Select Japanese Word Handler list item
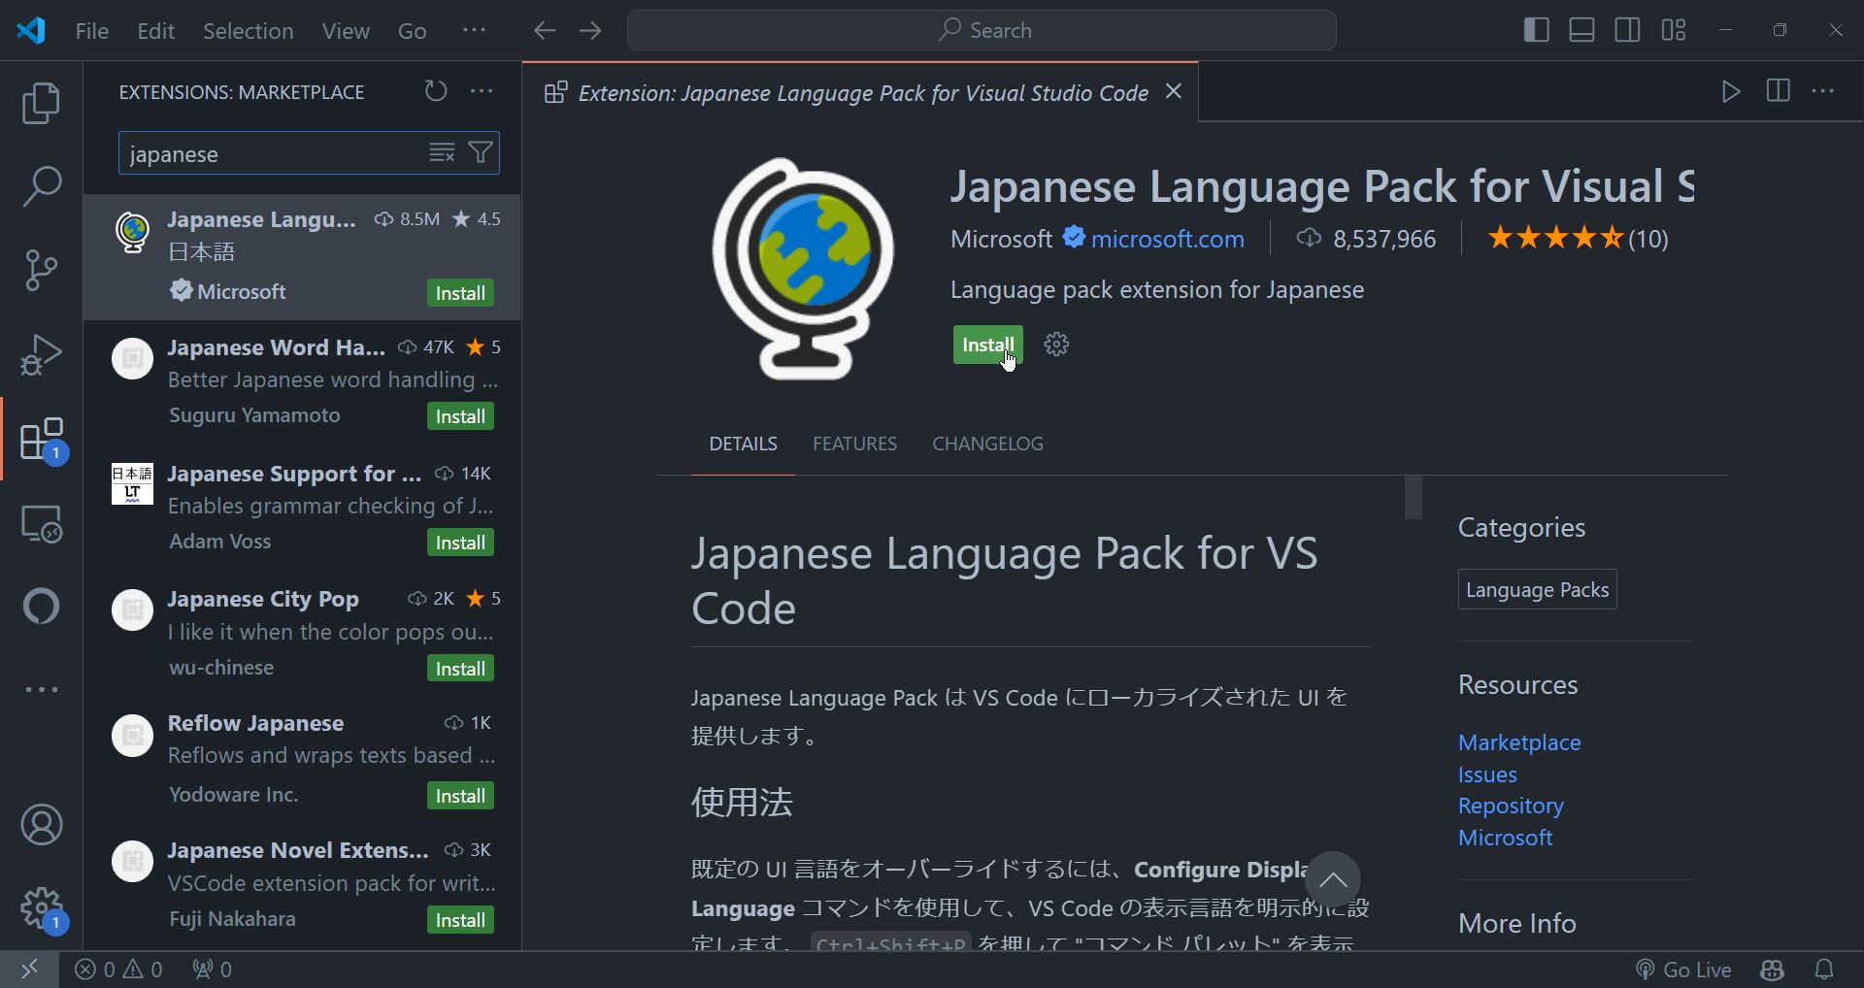1864x988 pixels. click(x=302, y=382)
